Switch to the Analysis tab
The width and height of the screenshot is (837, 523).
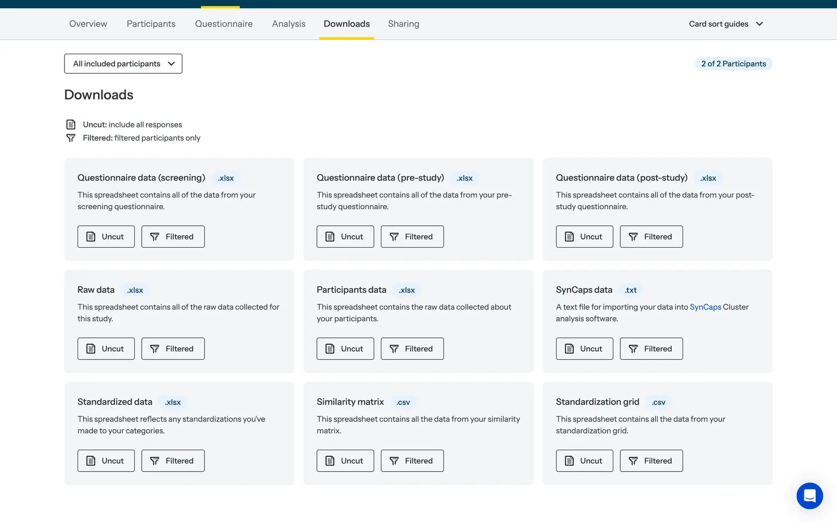(289, 24)
